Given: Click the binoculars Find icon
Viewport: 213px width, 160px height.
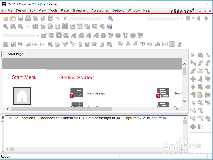Looking at the screenshot, I should tap(188, 18).
